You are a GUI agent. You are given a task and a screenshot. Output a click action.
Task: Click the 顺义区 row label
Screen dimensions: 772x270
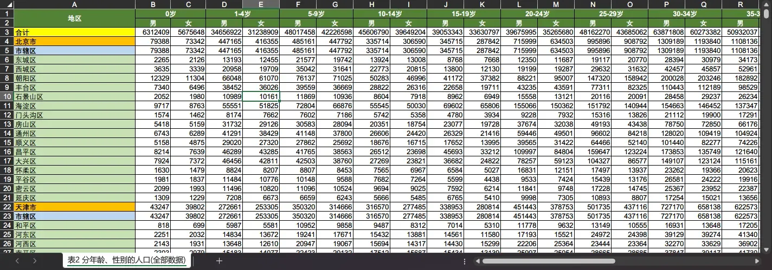click(74, 142)
